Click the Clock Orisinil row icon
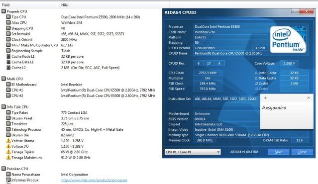 (x=8, y=39)
